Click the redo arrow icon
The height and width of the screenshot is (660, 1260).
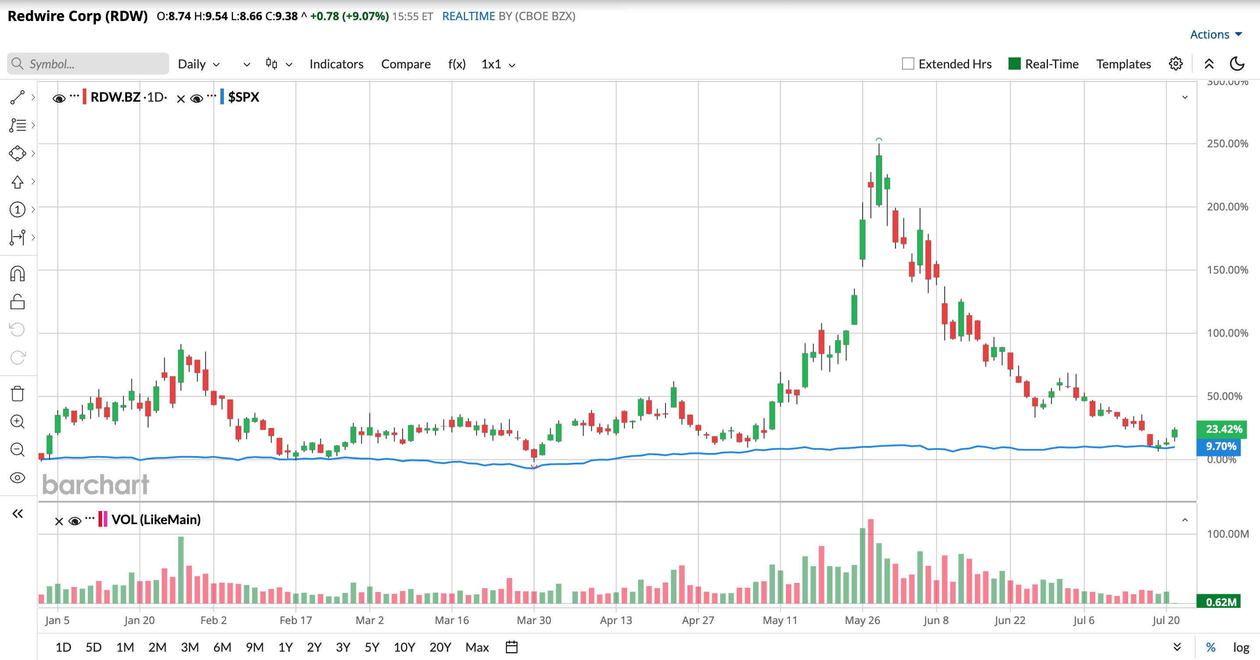[x=17, y=358]
